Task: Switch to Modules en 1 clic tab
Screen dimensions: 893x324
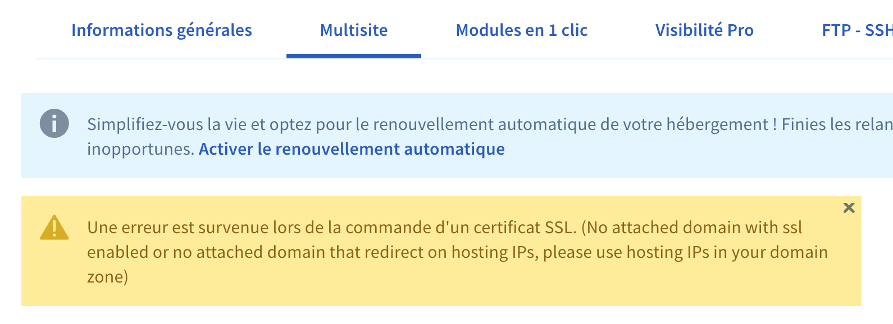Action: point(522,30)
